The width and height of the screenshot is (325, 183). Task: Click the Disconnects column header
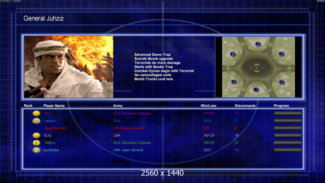point(245,106)
